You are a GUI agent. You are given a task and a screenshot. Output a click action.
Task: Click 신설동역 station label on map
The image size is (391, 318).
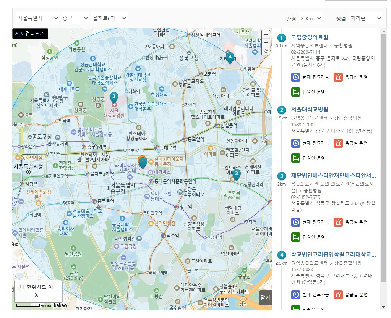click(229, 125)
